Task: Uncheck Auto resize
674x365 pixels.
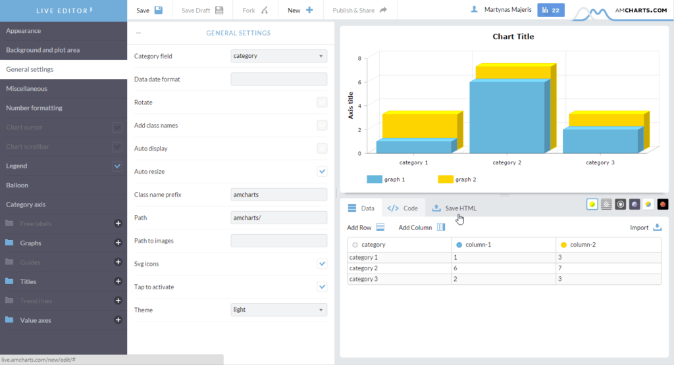Action: coord(322,172)
